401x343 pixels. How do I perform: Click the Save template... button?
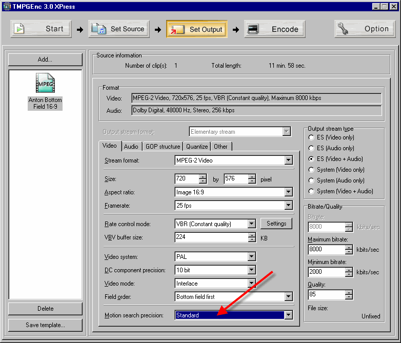(x=45, y=325)
